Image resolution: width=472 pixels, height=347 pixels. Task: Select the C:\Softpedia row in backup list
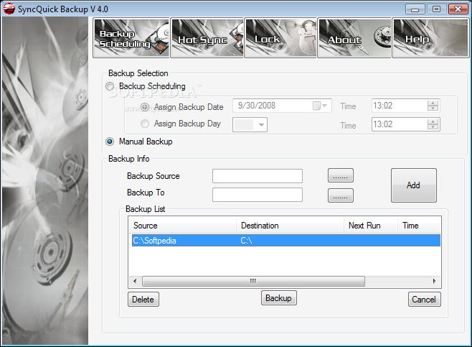pos(286,241)
